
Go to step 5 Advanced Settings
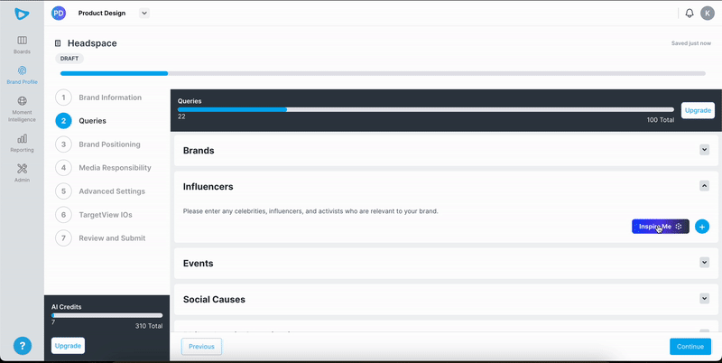tap(100, 191)
